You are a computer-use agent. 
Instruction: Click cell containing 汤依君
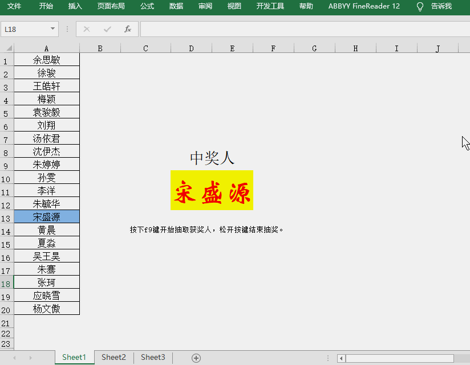coord(46,138)
